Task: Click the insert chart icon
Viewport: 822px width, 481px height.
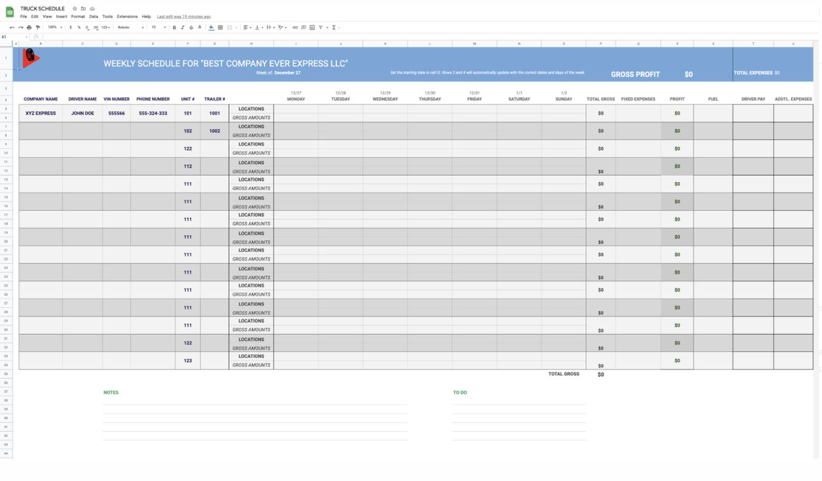Action: (312, 28)
